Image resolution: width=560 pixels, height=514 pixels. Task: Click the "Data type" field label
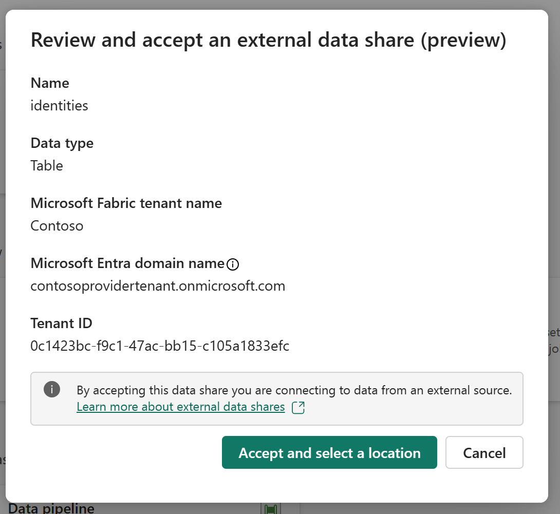pyautogui.click(x=62, y=143)
